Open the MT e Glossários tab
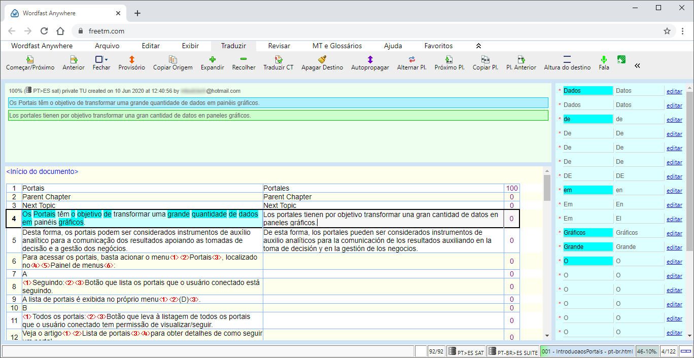This screenshot has width=694, height=358. (x=337, y=46)
